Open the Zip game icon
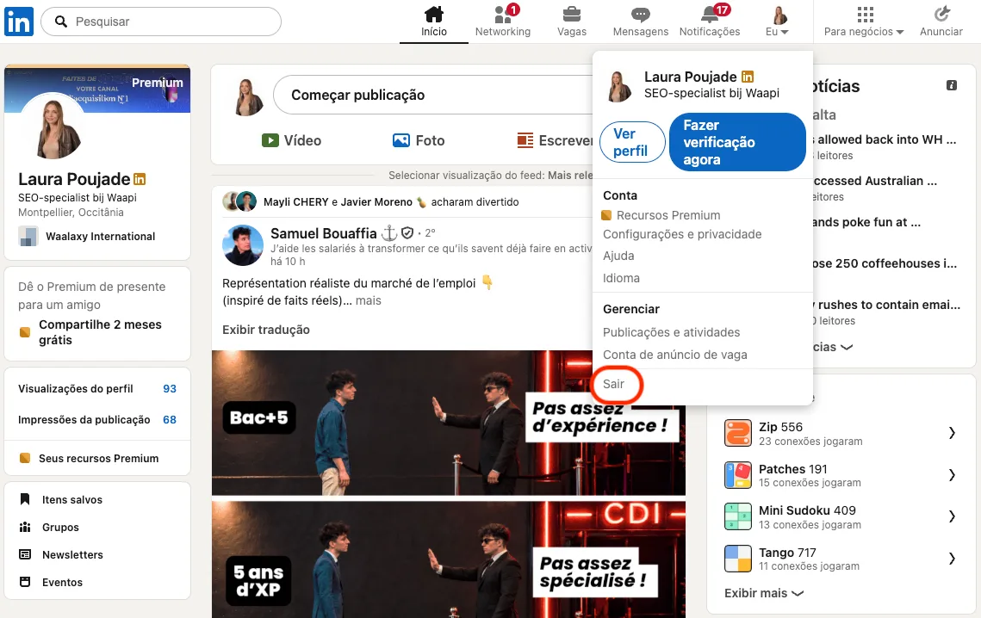The height and width of the screenshot is (618, 981). 738,433
